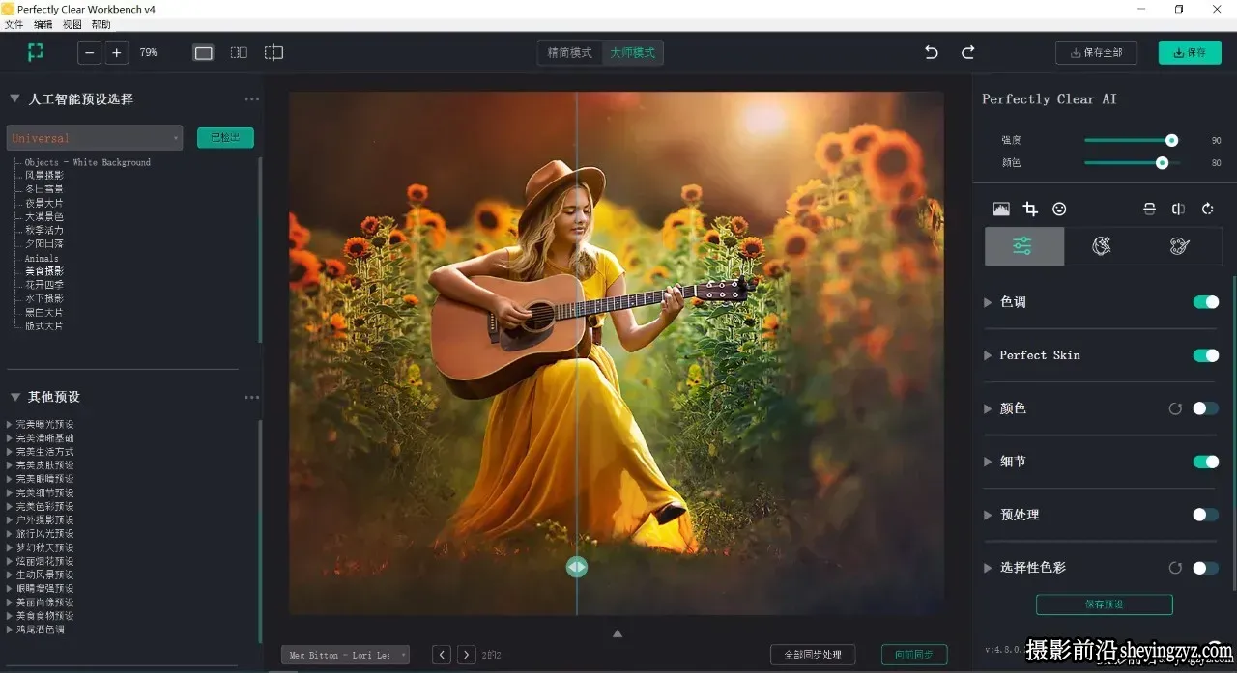
Task: Open the face retouch smiley icon
Action: 1059,209
